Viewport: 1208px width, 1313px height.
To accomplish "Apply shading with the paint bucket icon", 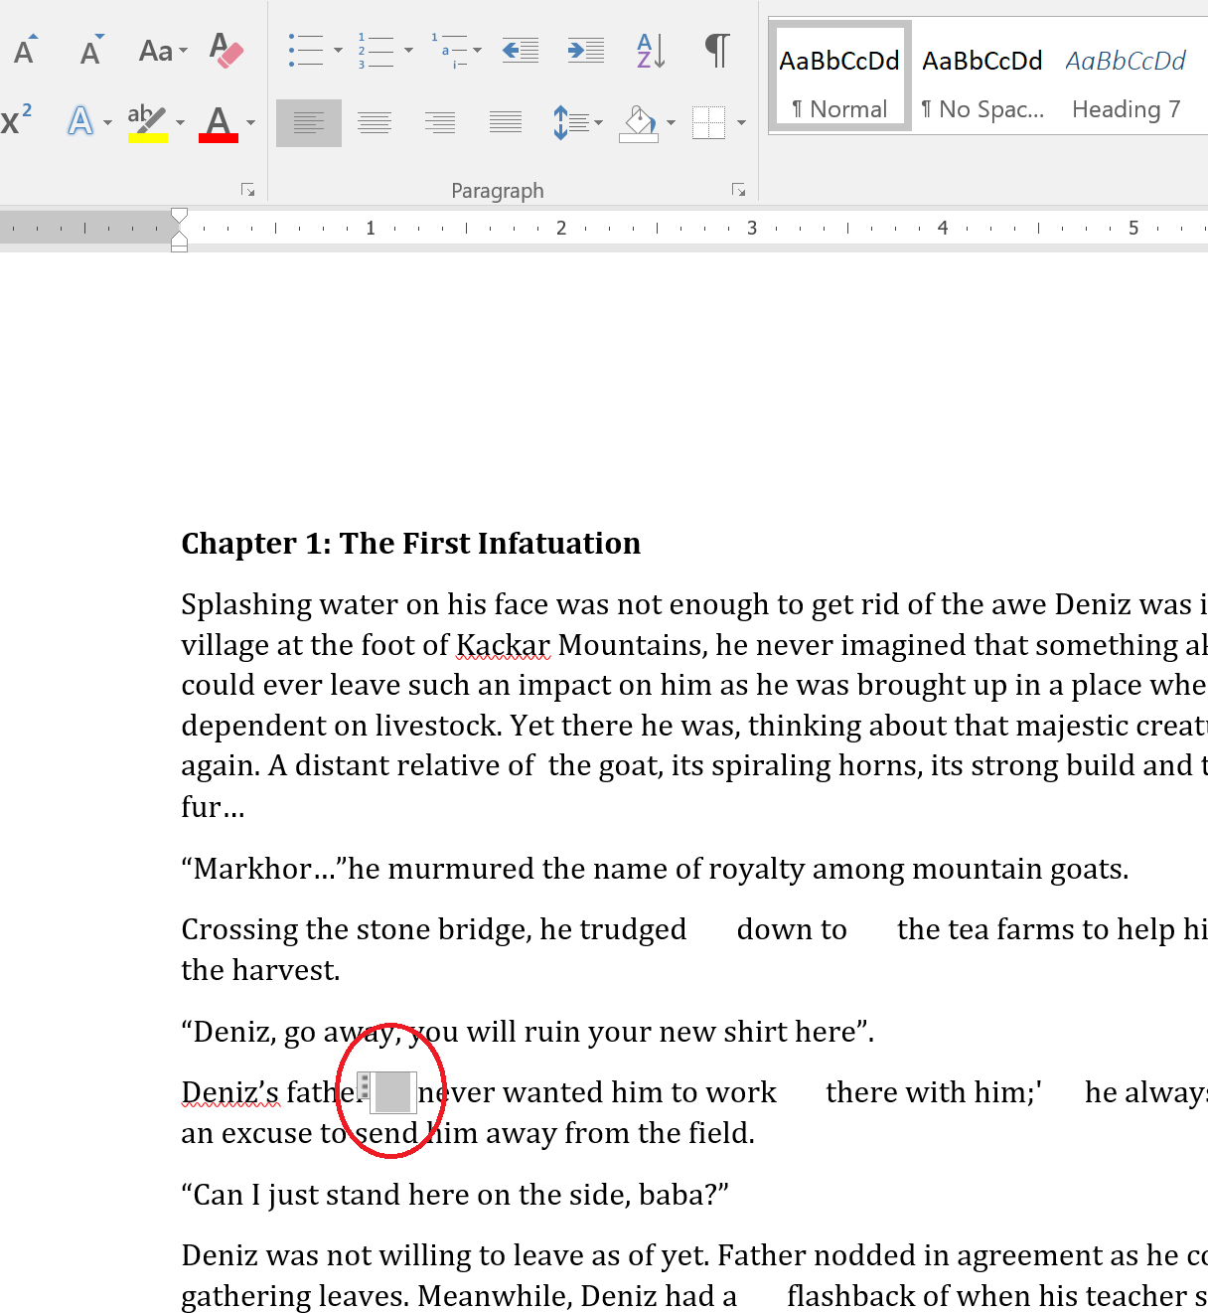I will [x=641, y=123].
